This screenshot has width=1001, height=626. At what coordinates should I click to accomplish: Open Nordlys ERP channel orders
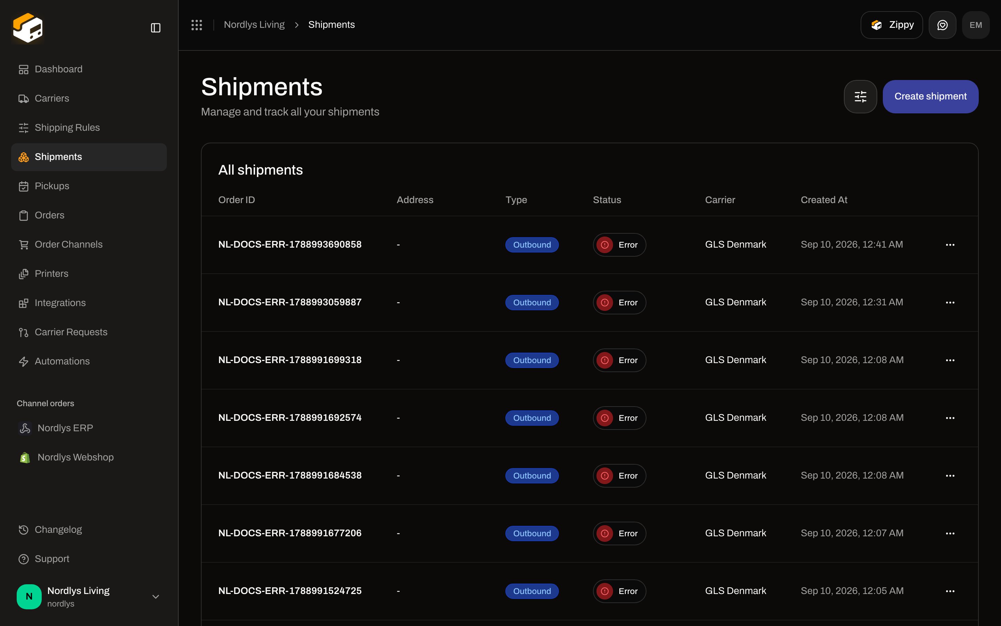[x=89, y=428]
